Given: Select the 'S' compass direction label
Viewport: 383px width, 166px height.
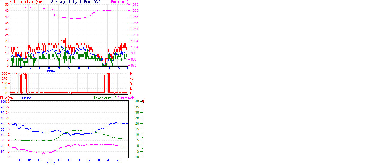Looking at the screenshot, I should coord(131,83).
